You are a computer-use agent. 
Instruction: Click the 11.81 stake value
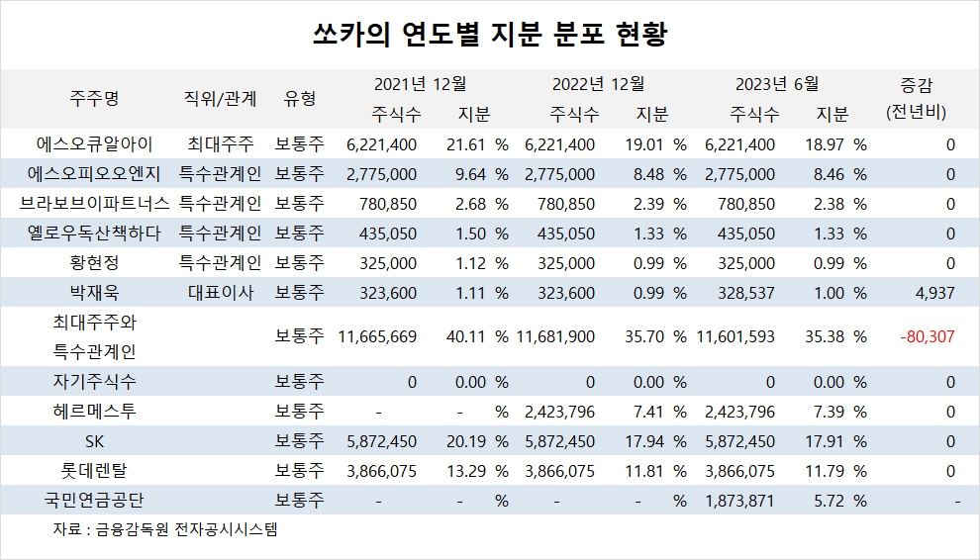pyautogui.click(x=643, y=471)
